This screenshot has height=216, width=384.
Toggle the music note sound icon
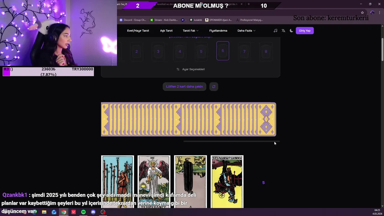click(275, 31)
